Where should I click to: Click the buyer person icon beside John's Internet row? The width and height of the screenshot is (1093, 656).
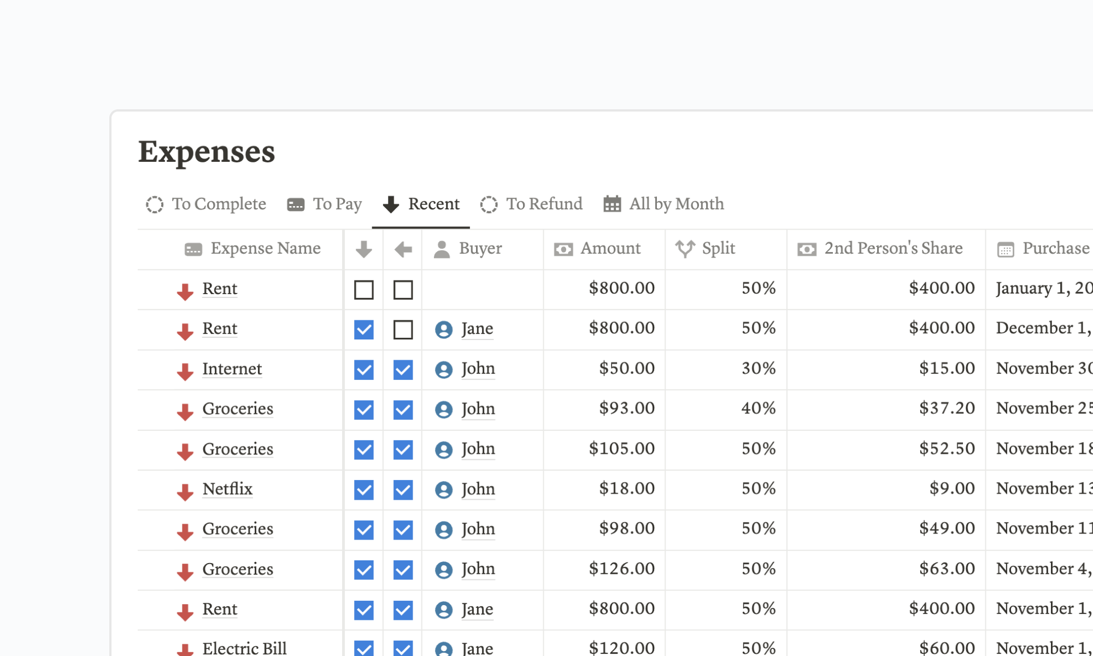[444, 370]
